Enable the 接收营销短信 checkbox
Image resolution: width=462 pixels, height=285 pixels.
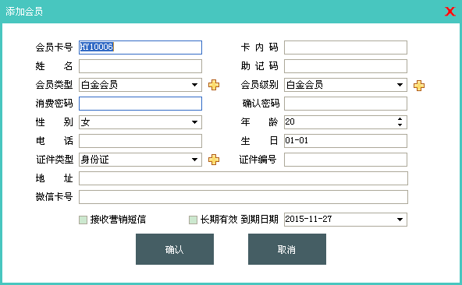point(83,220)
